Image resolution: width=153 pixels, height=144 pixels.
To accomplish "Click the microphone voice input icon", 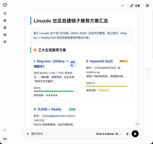I will pyautogui.click(x=127, y=134).
